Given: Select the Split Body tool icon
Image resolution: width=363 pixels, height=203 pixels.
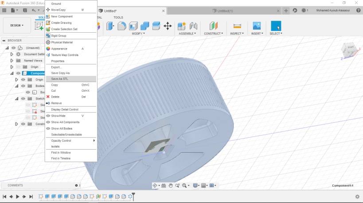Looking at the screenshot, I should point(156,26).
